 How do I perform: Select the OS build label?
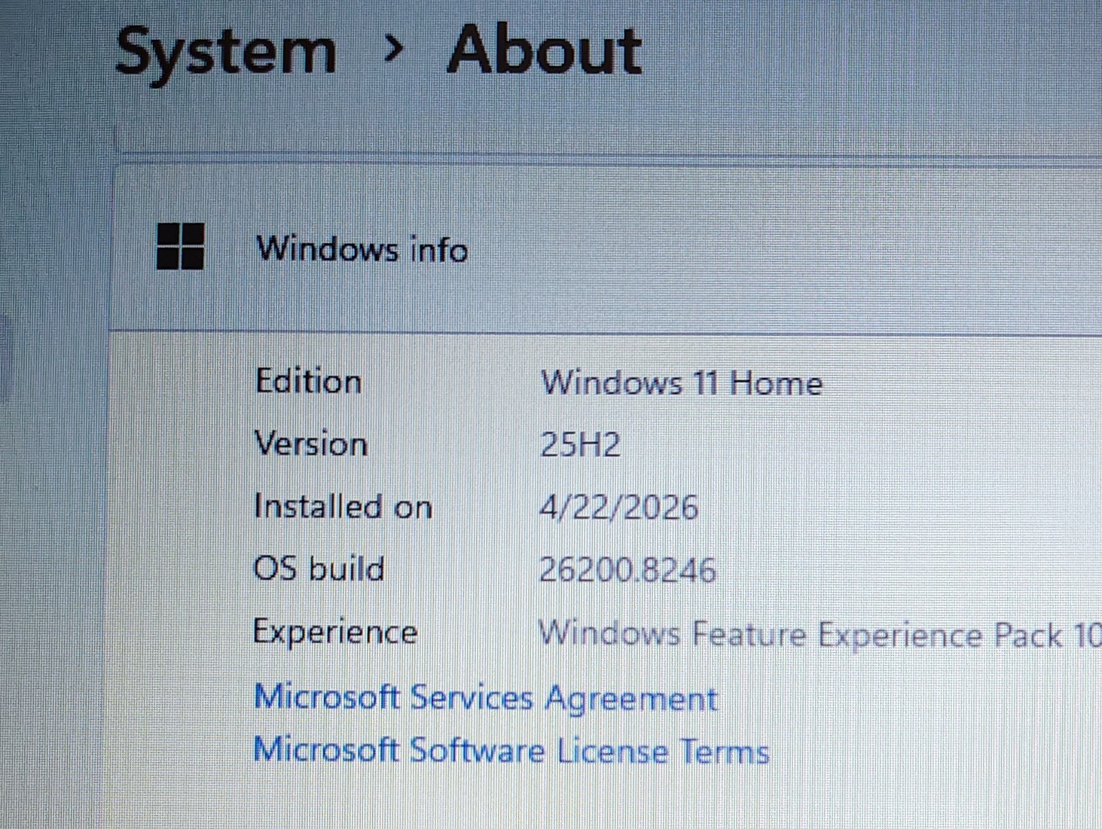[319, 569]
